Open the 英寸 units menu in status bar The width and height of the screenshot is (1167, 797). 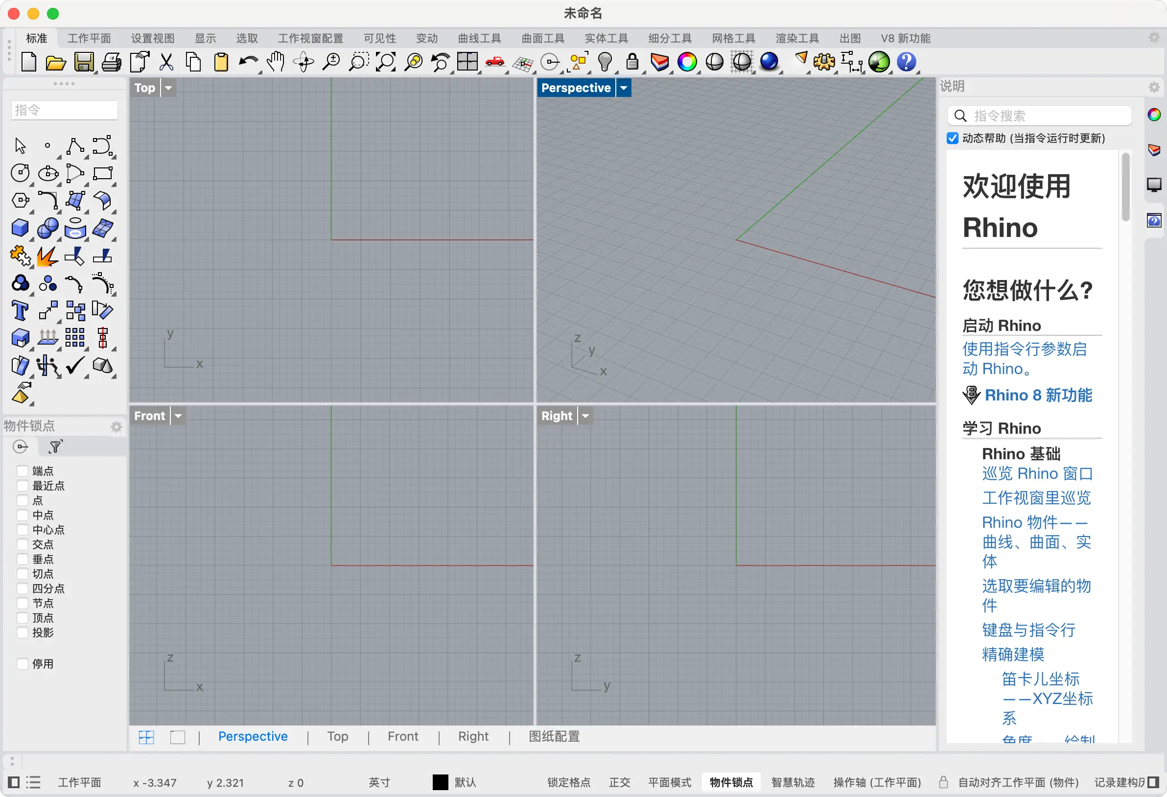(x=379, y=782)
